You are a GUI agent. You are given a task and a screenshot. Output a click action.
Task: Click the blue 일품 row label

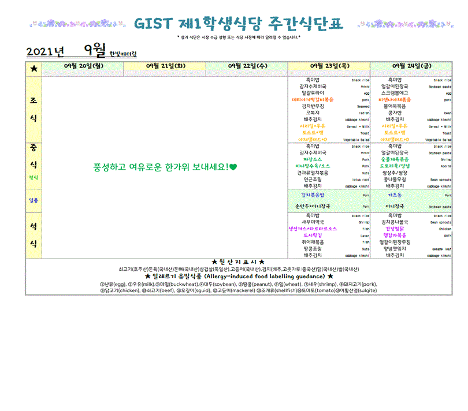pos(34,200)
